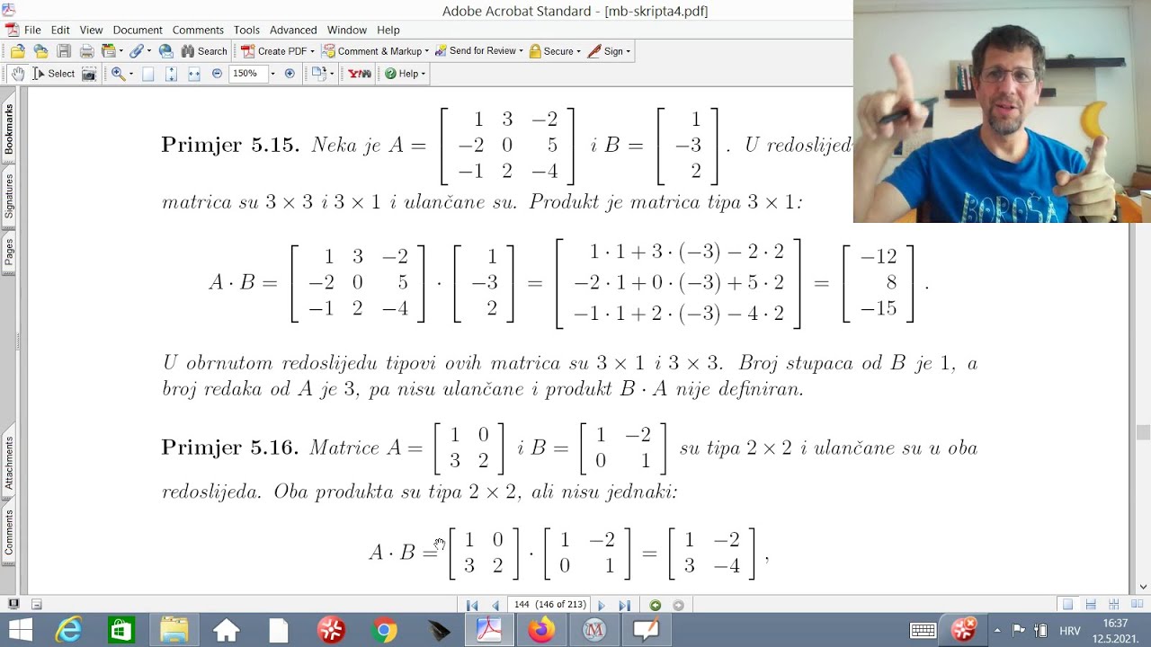
Task: Open the Attachments side panel tab
Action: 9,462
